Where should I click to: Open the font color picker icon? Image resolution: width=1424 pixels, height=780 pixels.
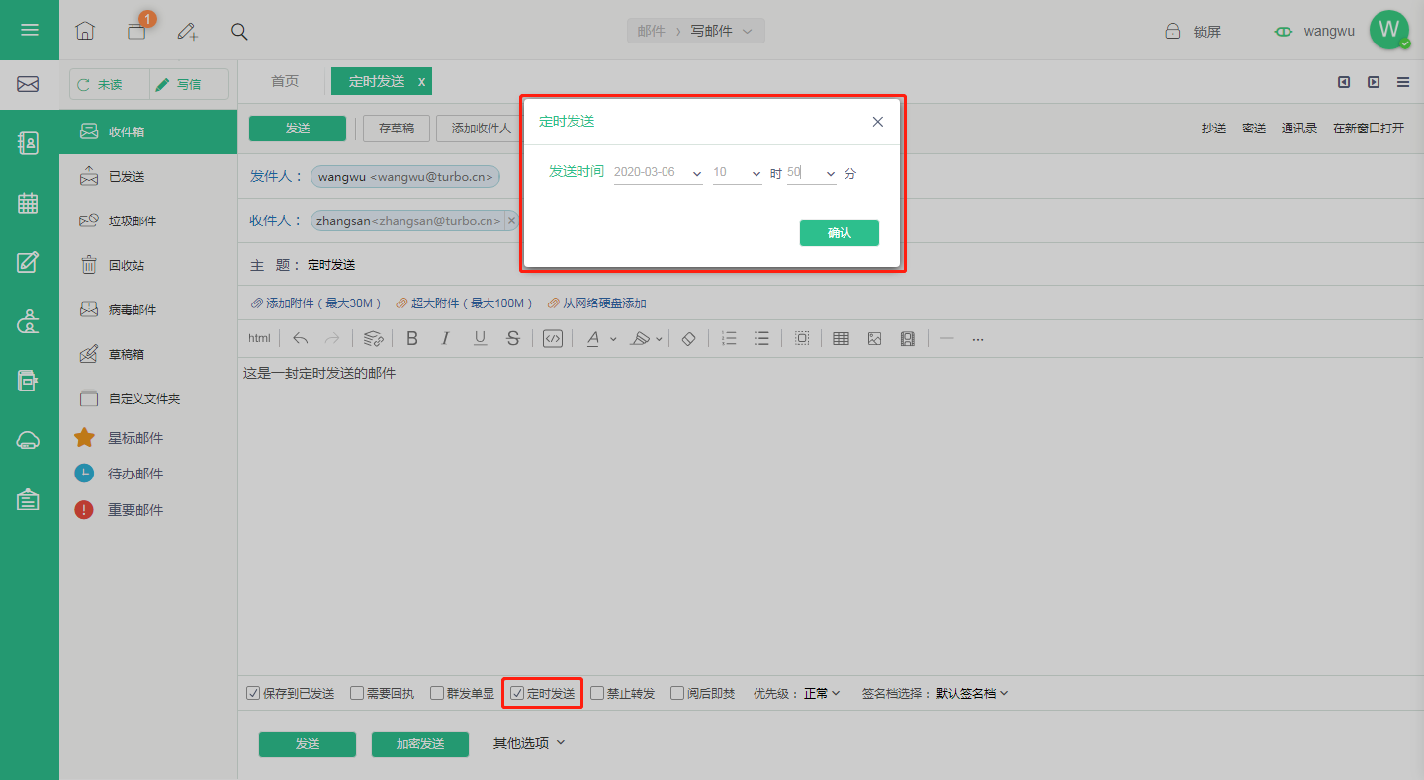(x=593, y=338)
